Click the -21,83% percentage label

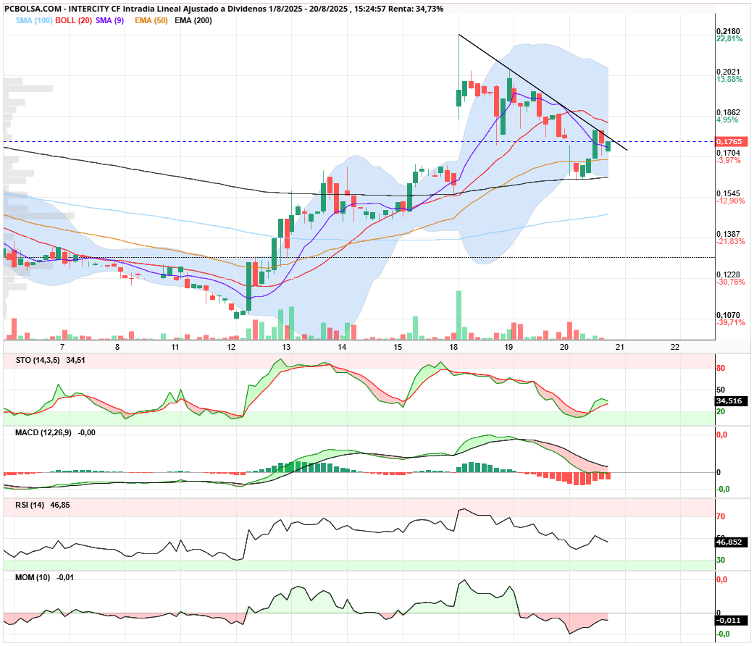click(x=731, y=242)
